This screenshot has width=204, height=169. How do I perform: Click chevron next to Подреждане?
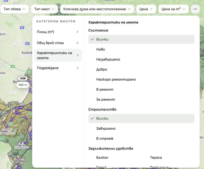[77, 68]
